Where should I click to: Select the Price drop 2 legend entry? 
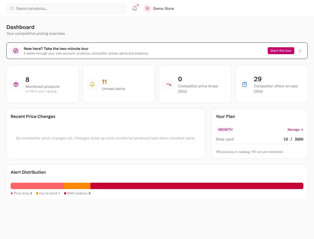tap(21, 193)
